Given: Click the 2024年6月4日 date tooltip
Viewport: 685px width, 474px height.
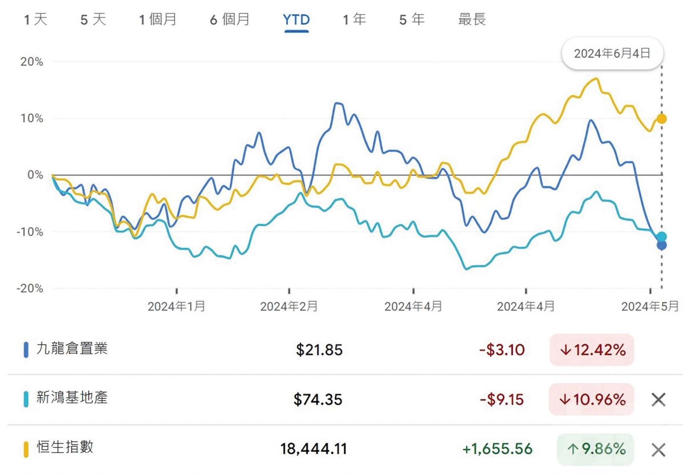Looking at the screenshot, I should 612,53.
